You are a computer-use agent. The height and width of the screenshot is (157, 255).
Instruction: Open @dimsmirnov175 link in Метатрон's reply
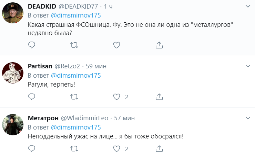(x=76, y=127)
